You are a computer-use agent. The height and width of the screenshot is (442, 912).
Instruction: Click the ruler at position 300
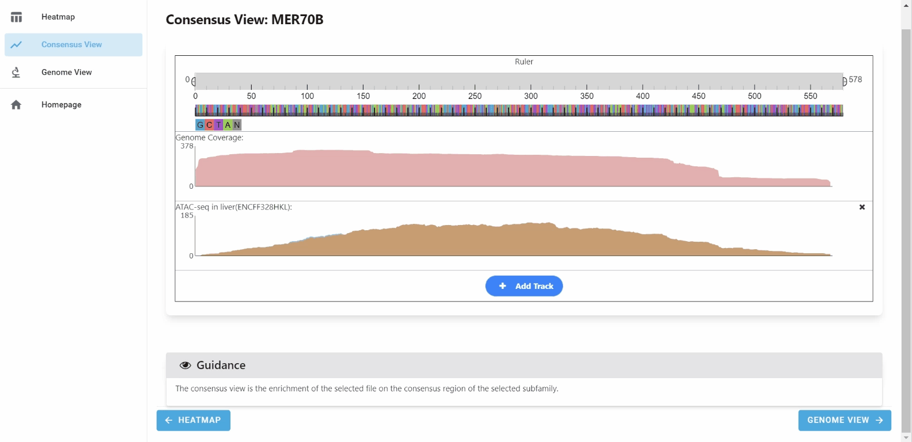(x=531, y=82)
